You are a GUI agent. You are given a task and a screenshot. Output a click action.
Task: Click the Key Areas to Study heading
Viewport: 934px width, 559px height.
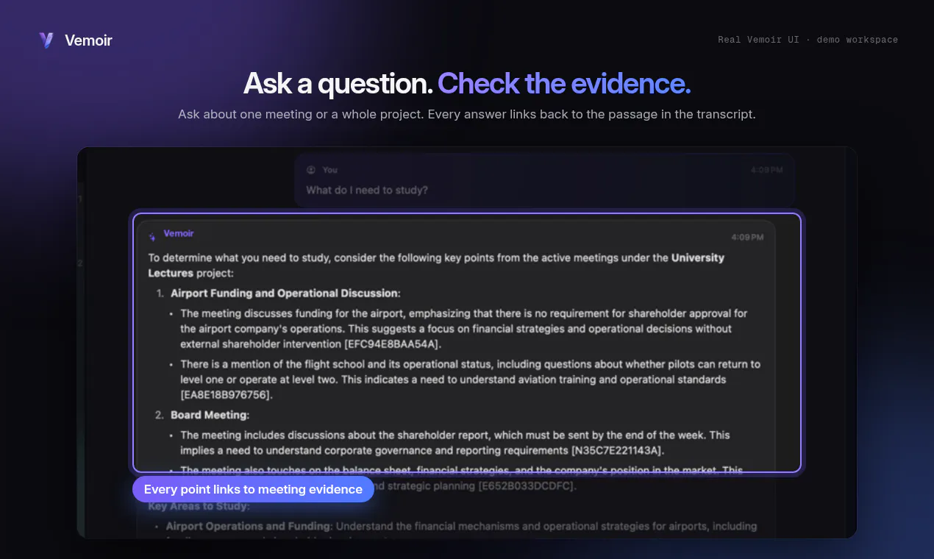199,506
